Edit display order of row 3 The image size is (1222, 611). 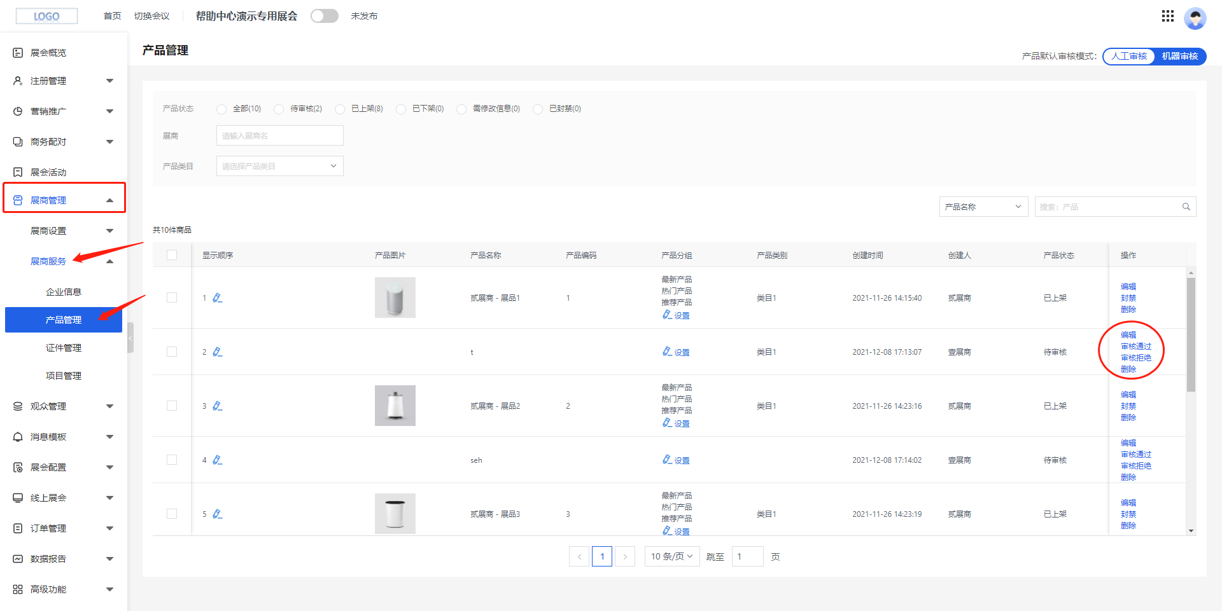[x=217, y=406]
